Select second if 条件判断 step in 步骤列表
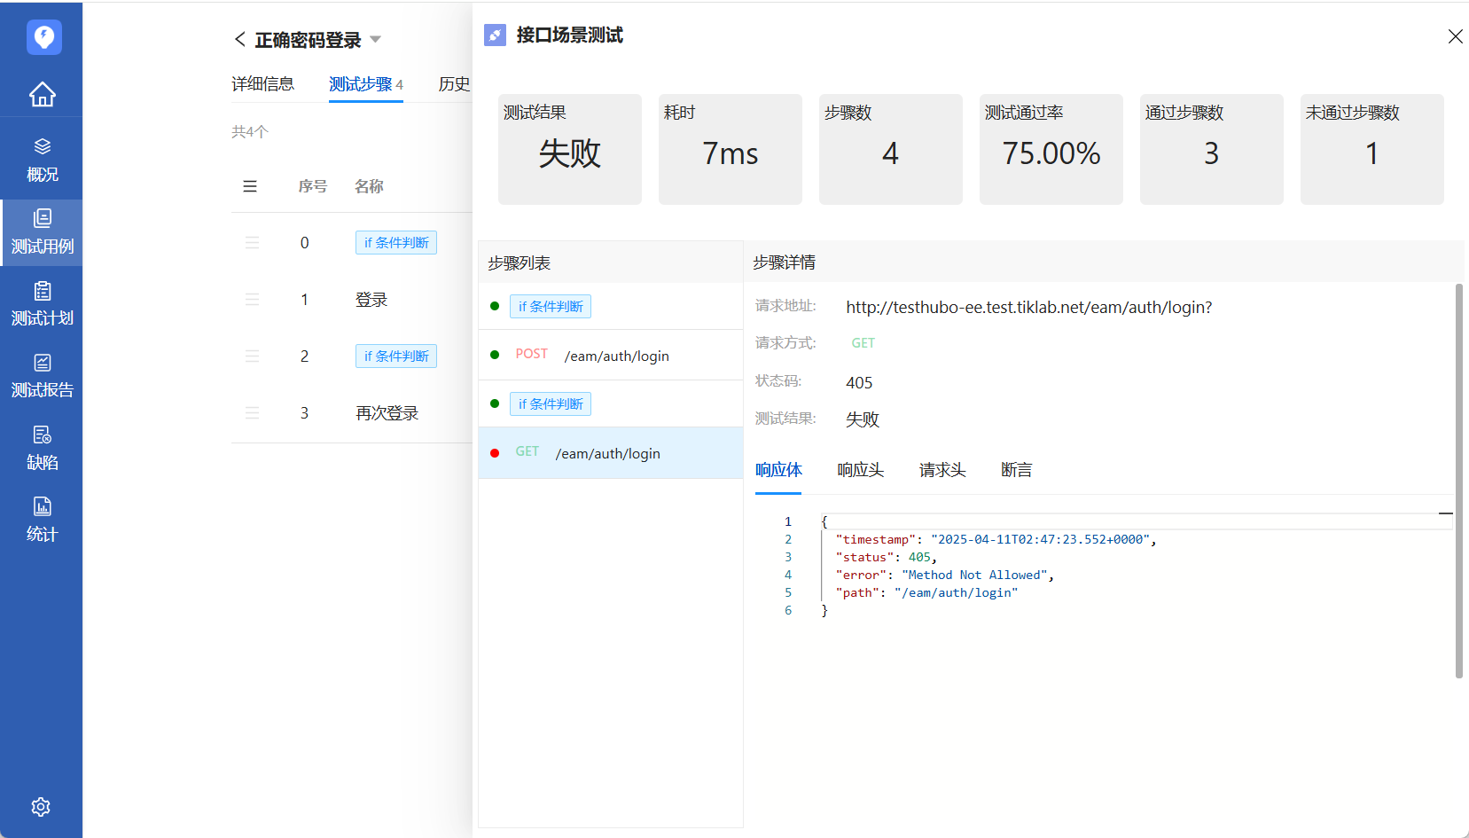Image resolution: width=1469 pixels, height=838 pixels. [x=610, y=404]
